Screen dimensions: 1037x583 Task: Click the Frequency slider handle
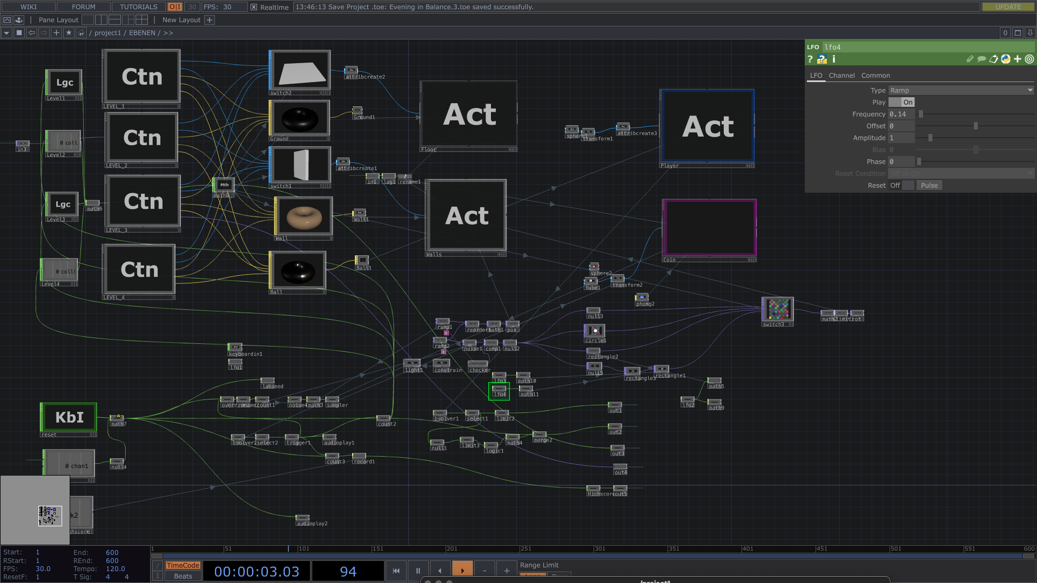click(921, 114)
